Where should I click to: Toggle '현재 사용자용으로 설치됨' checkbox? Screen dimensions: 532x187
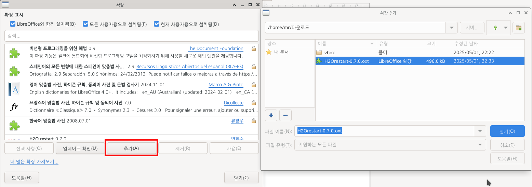coord(157,24)
